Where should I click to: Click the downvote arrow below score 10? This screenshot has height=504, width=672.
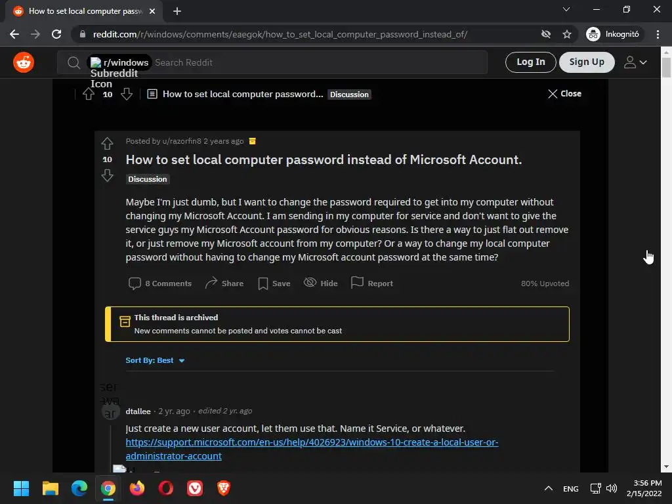[x=107, y=175]
